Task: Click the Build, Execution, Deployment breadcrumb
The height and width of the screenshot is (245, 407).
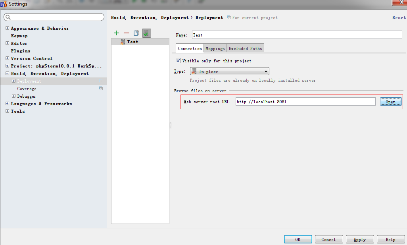Action: click(150, 17)
